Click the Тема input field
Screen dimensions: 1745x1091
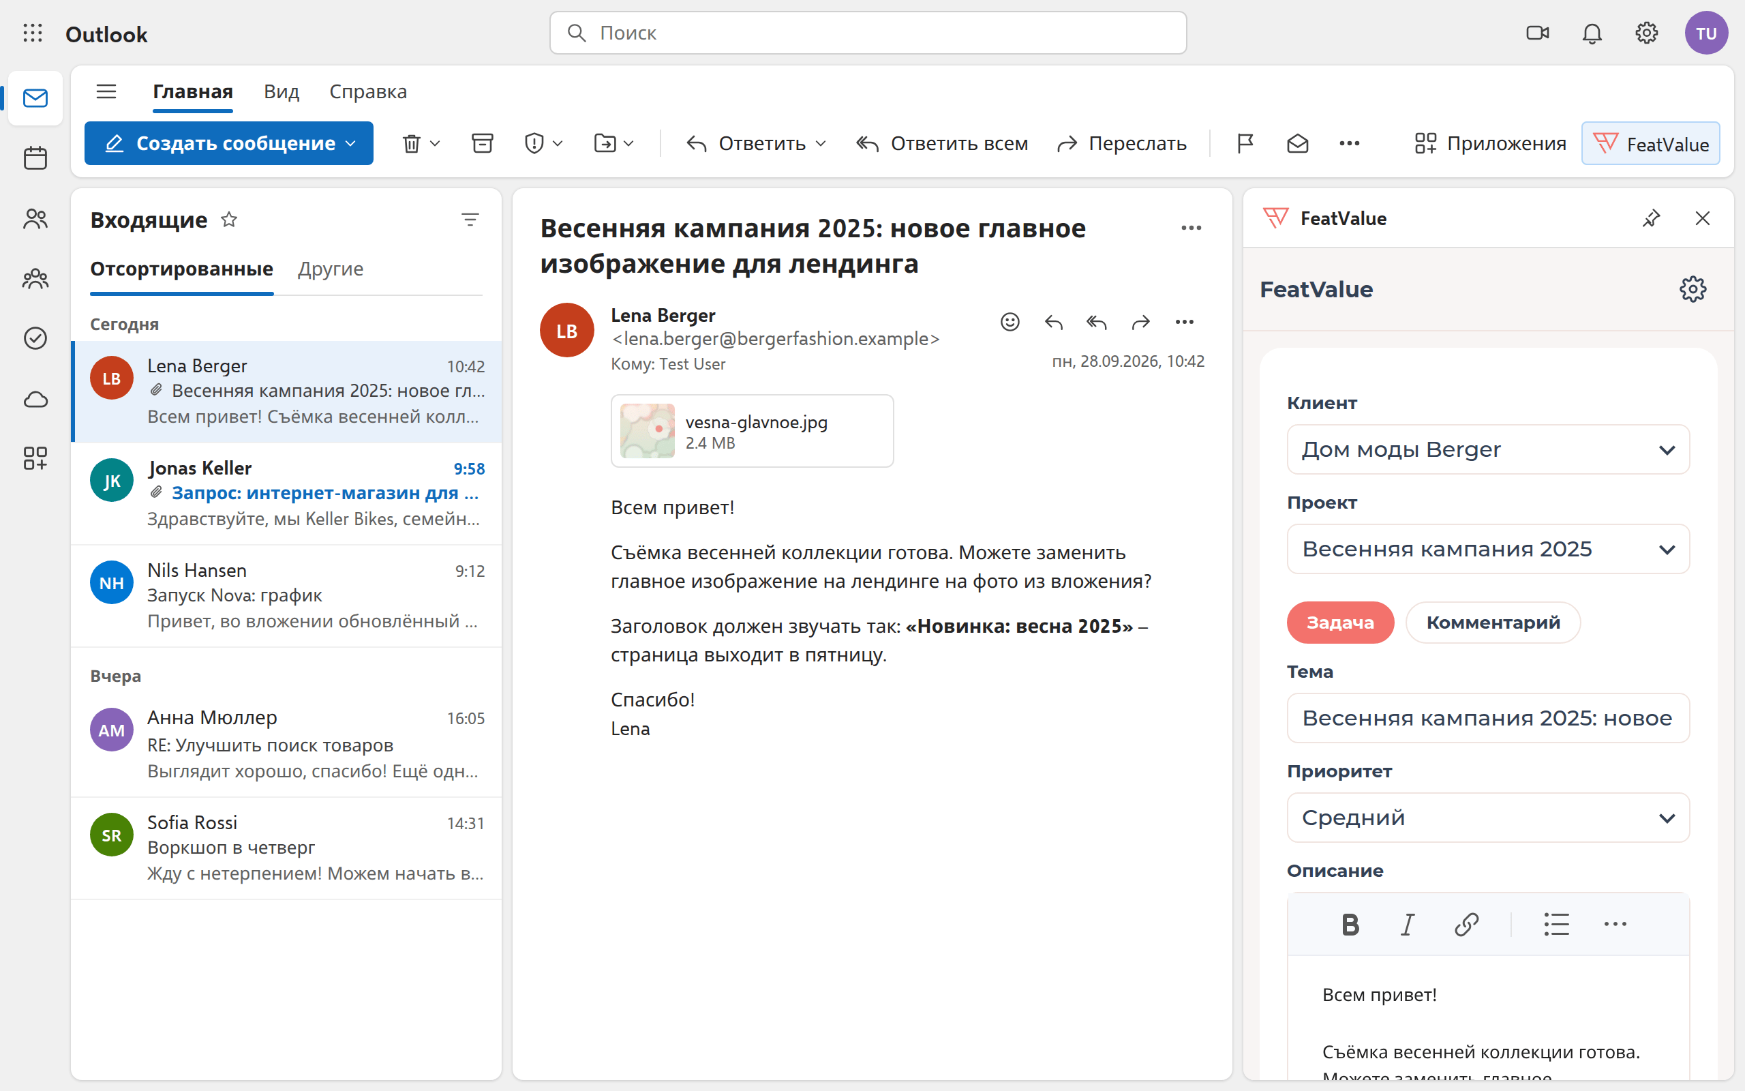pyautogui.click(x=1487, y=718)
